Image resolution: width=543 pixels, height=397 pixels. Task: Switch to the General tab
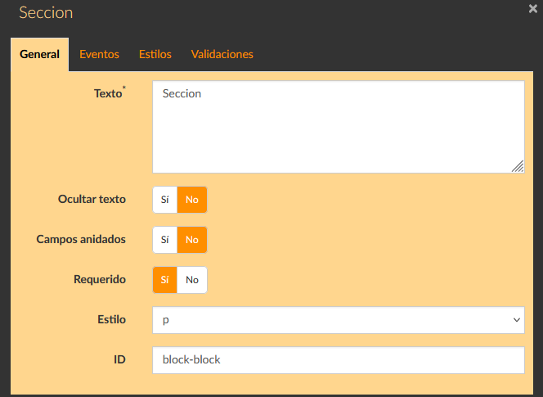[x=39, y=55]
